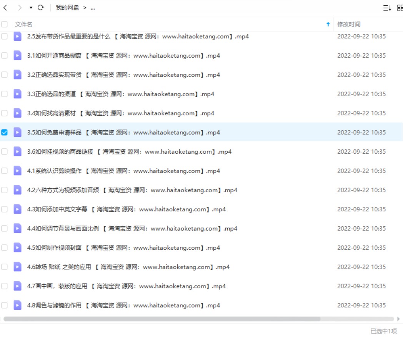Uncheck the box for 3.5如何免费申请样品
This screenshot has height=337, width=403.
pos(4,132)
